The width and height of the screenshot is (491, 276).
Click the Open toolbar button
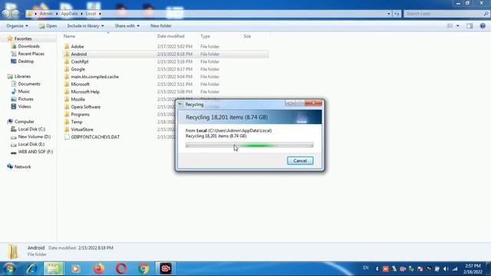(x=48, y=26)
